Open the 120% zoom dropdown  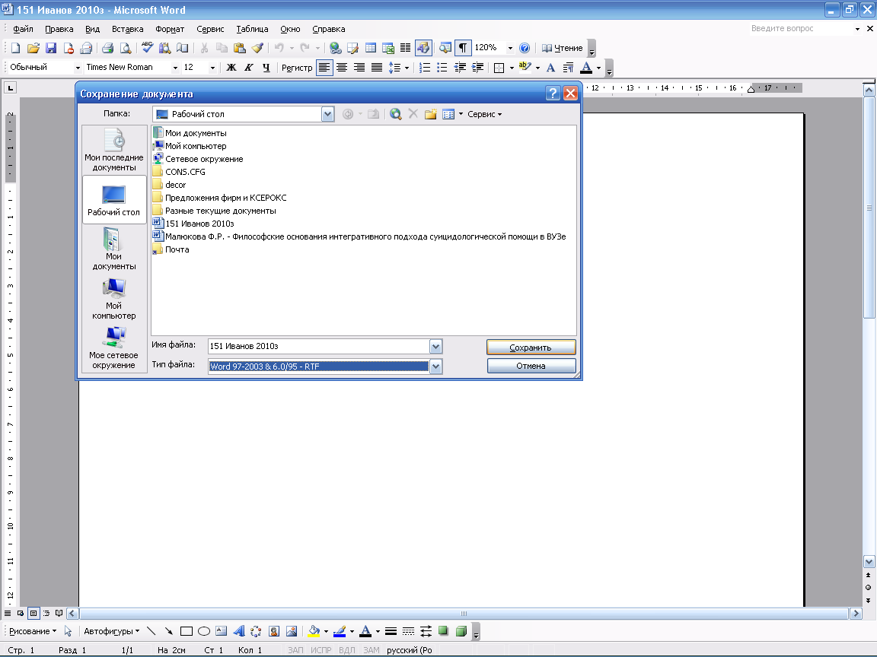click(509, 48)
